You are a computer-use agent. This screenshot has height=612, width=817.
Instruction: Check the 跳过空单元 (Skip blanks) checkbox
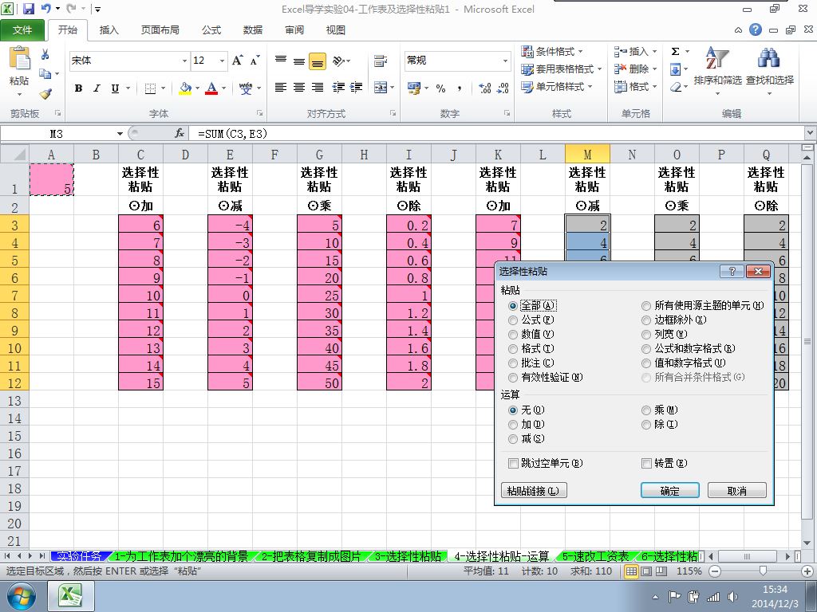(513, 463)
